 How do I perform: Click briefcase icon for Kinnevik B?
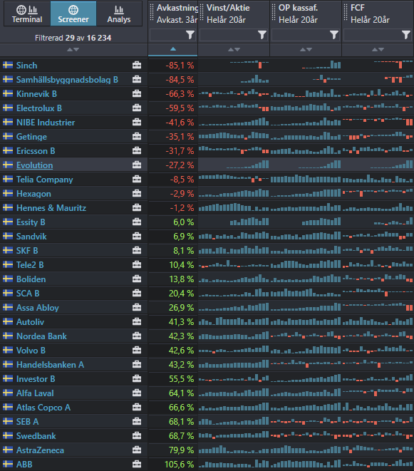coord(137,94)
